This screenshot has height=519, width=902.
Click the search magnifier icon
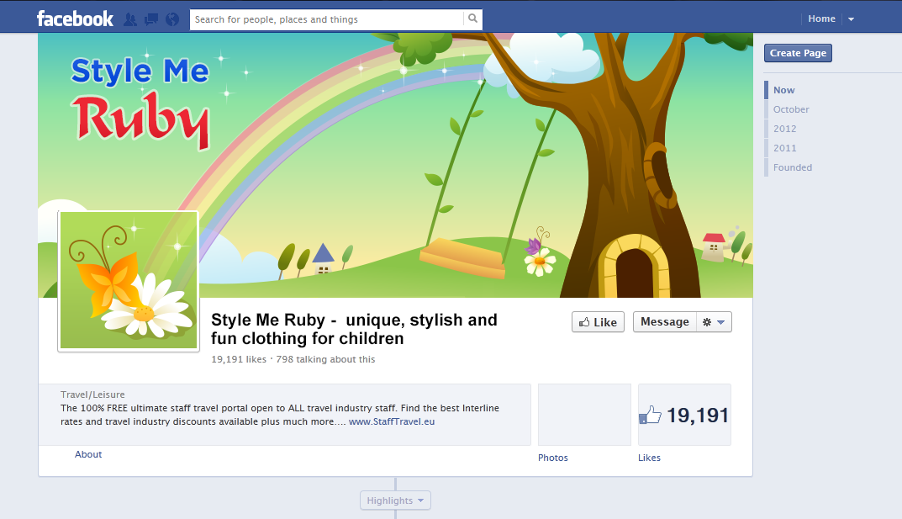click(x=473, y=19)
